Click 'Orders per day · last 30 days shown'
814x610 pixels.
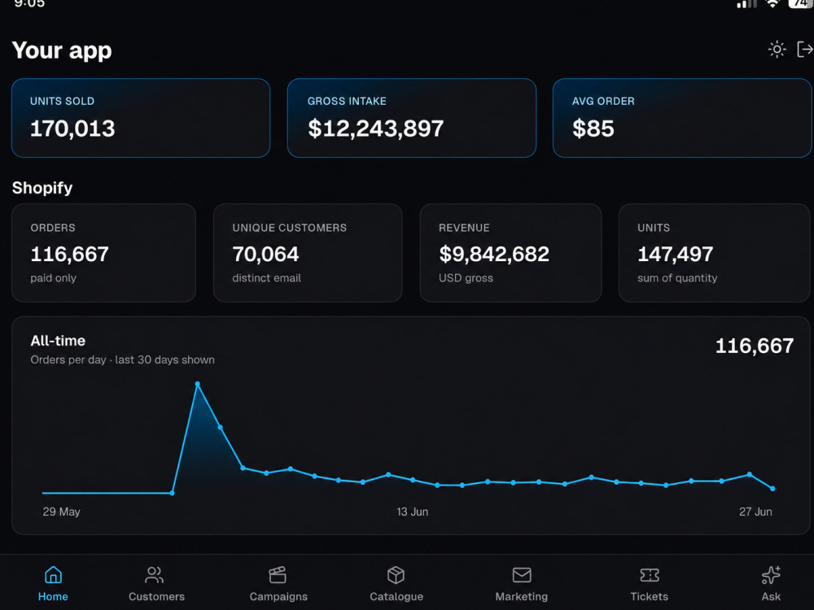[x=123, y=359]
